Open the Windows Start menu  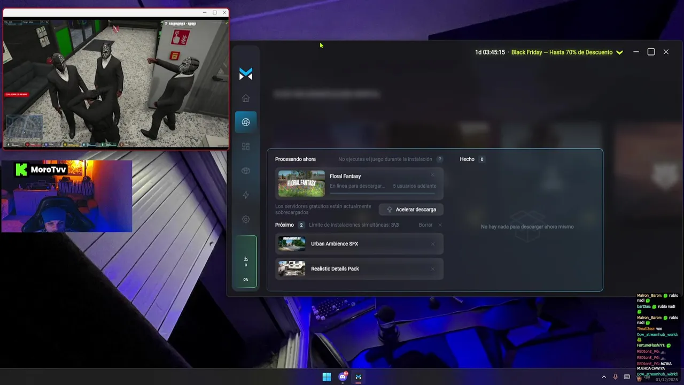(x=327, y=377)
